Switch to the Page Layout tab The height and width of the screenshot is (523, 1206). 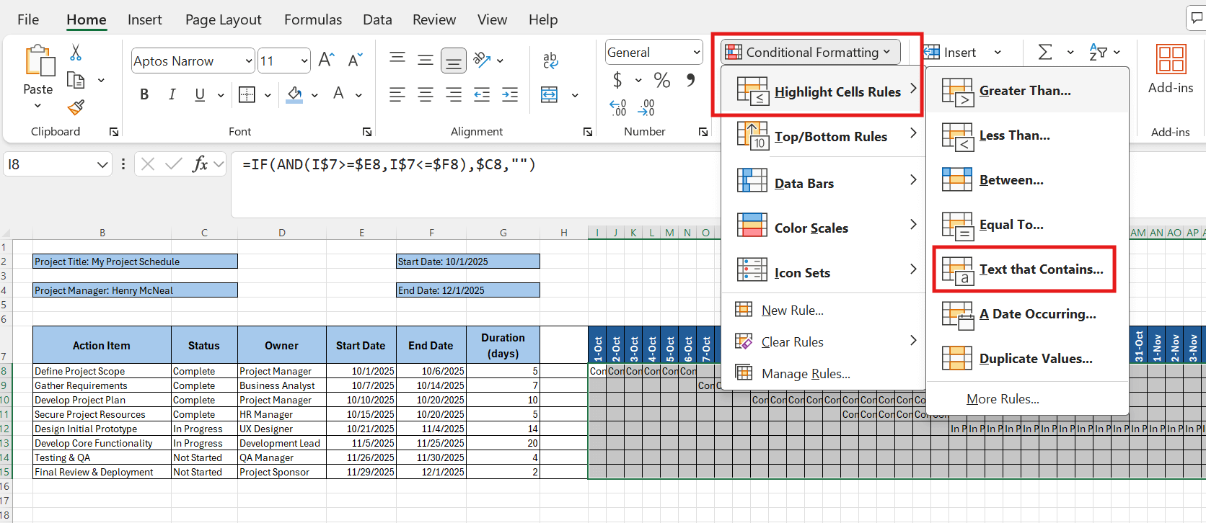tap(223, 19)
